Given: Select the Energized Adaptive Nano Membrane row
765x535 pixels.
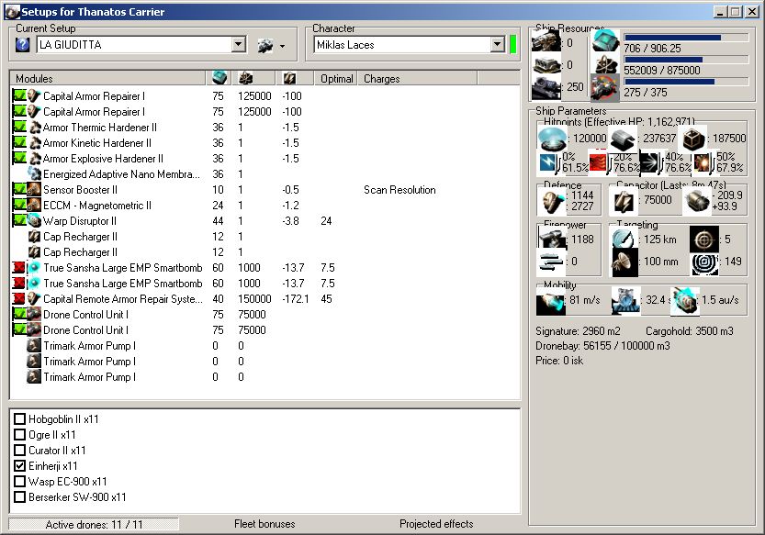Looking at the screenshot, I should click(x=264, y=174).
